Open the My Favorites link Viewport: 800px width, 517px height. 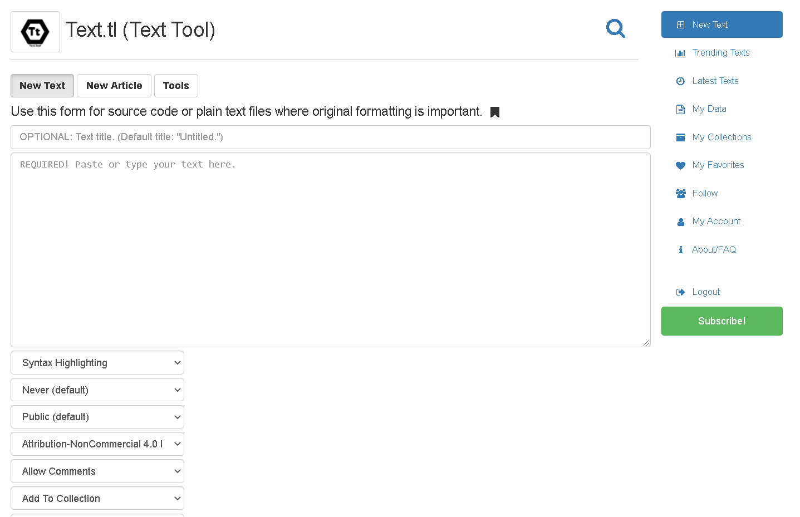pyautogui.click(x=718, y=165)
